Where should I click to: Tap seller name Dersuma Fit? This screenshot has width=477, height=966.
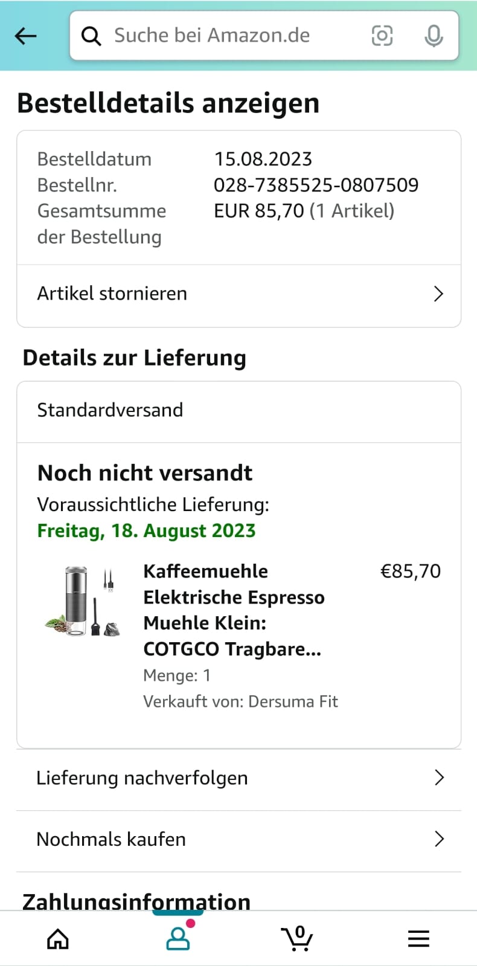pos(293,701)
